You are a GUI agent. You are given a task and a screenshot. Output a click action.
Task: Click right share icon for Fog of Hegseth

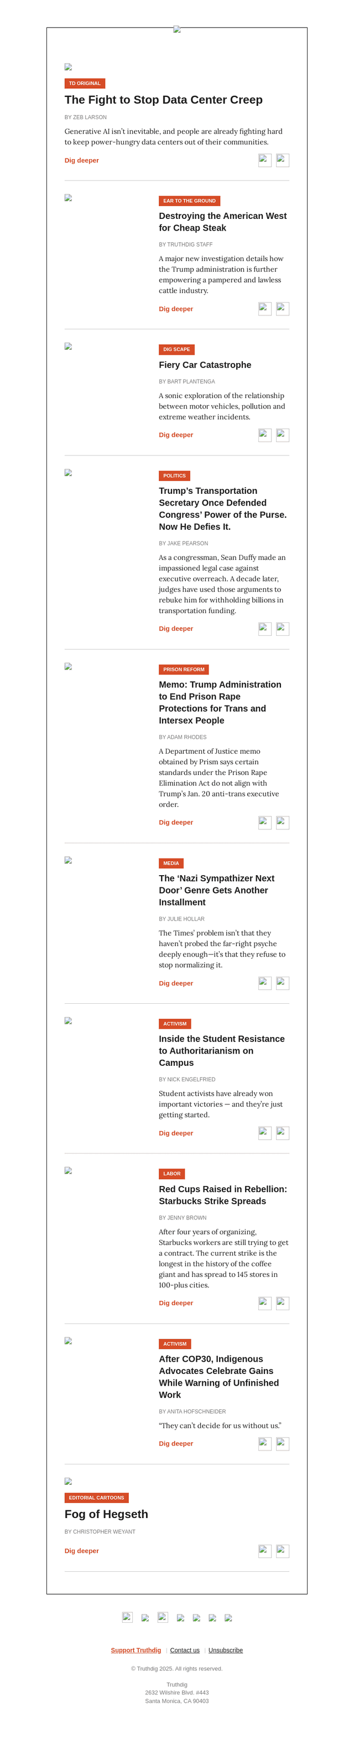pyautogui.click(x=283, y=1551)
